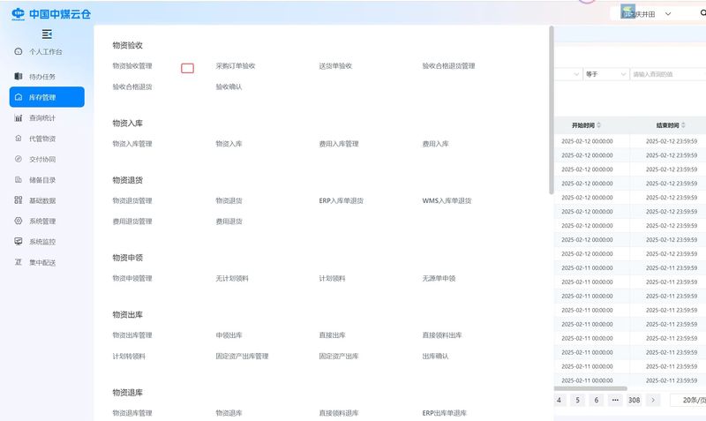Open 出库确认 link

(x=435, y=356)
